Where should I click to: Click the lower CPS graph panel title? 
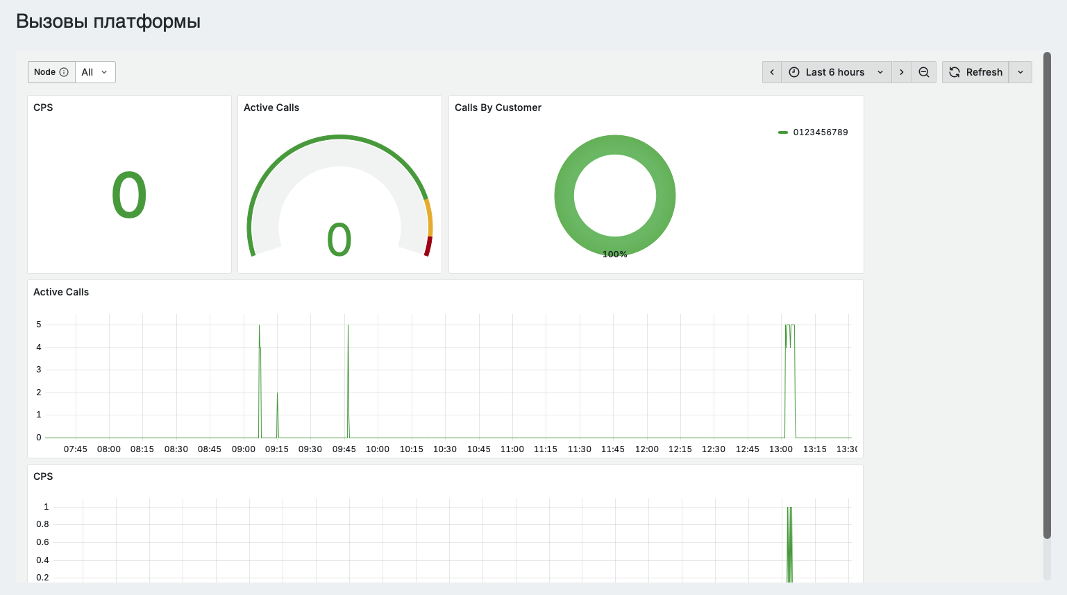(43, 476)
